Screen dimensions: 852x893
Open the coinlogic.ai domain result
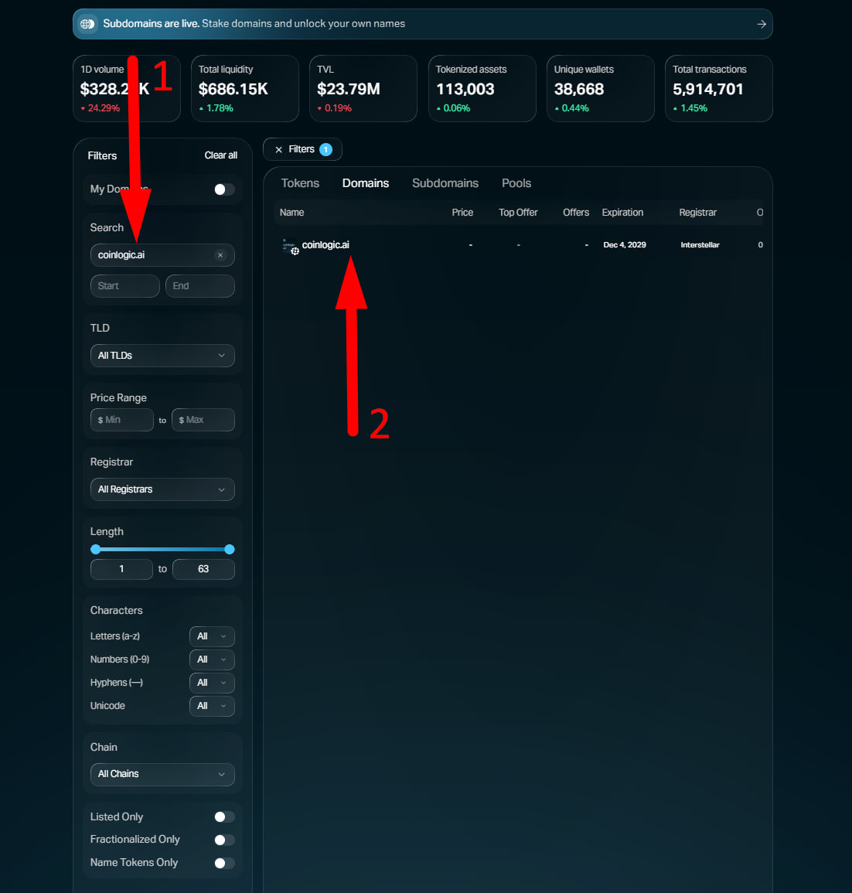(325, 245)
